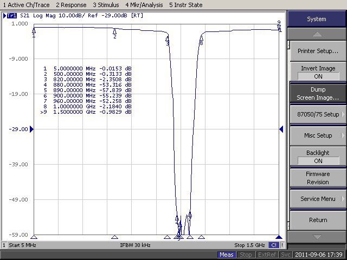Click softkey menu scroll up arrow

[x=317, y=34]
